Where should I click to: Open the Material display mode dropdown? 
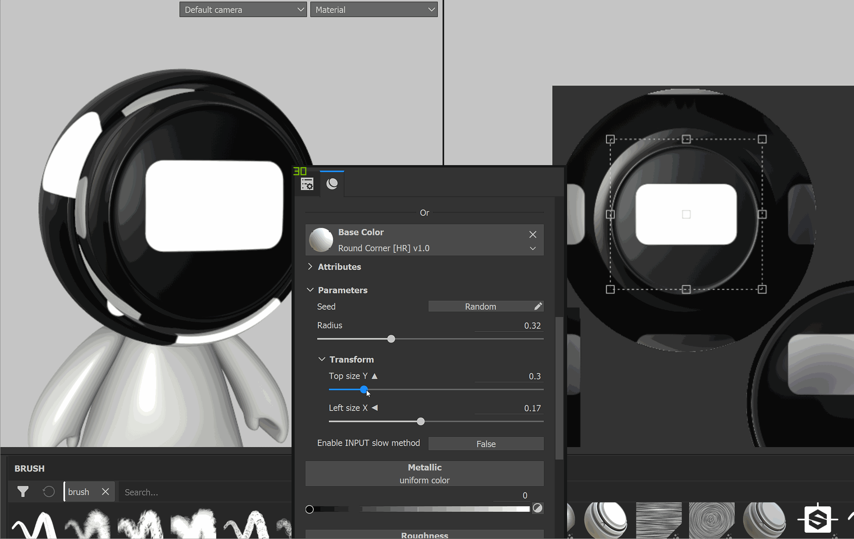point(374,10)
